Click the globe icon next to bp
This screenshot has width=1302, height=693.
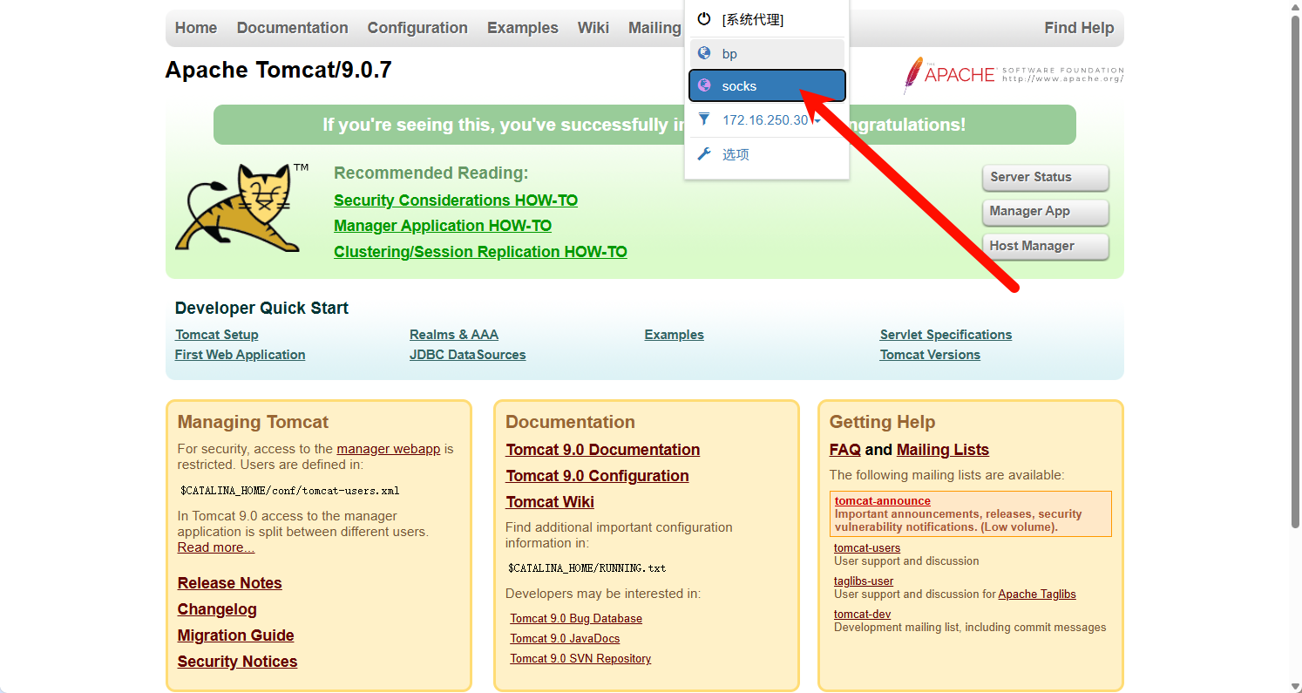tap(704, 53)
